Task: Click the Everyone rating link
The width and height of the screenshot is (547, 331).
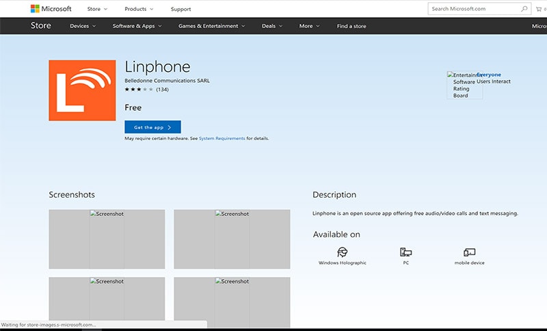Action: [x=489, y=75]
